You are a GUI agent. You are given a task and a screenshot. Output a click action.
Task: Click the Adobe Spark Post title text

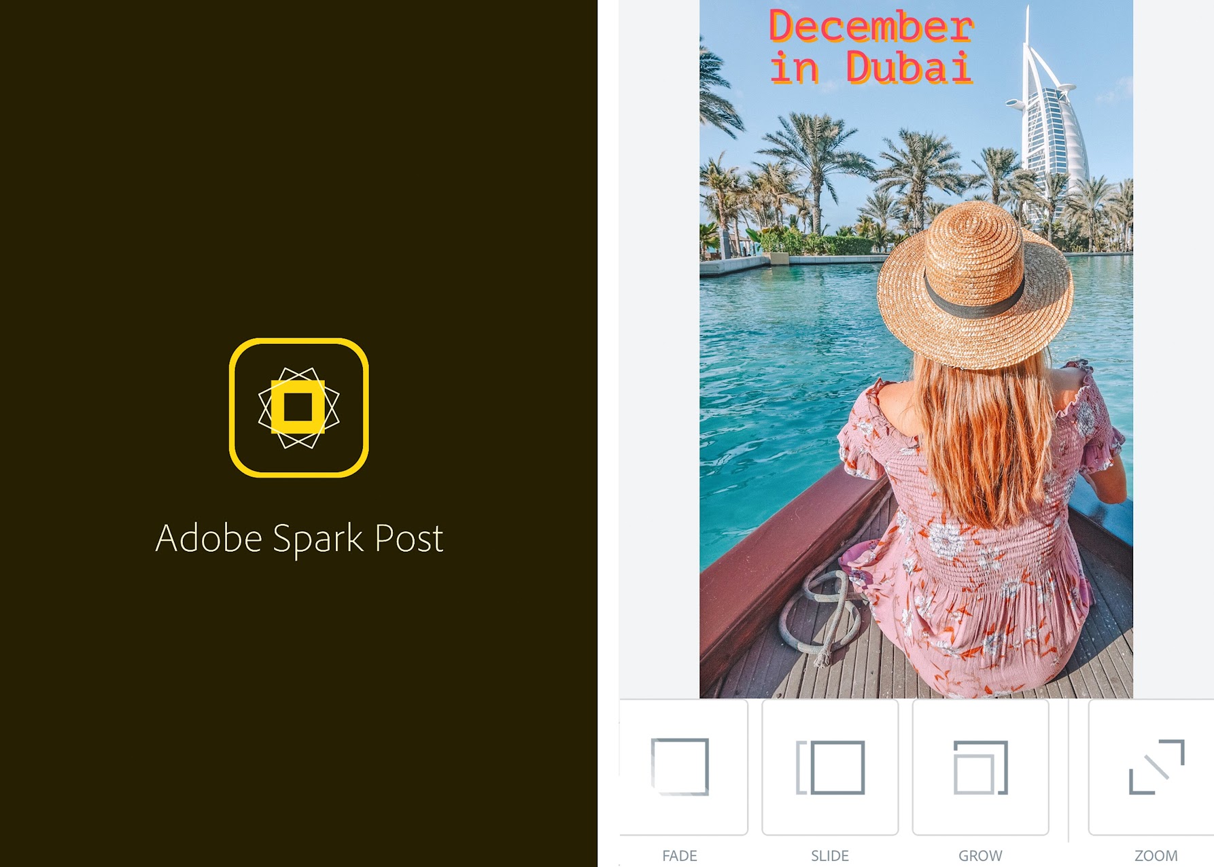(x=299, y=539)
